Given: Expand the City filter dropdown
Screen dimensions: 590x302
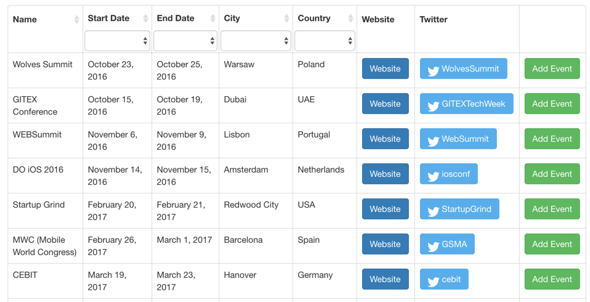Looking at the screenshot, I should tap(256, 41).
